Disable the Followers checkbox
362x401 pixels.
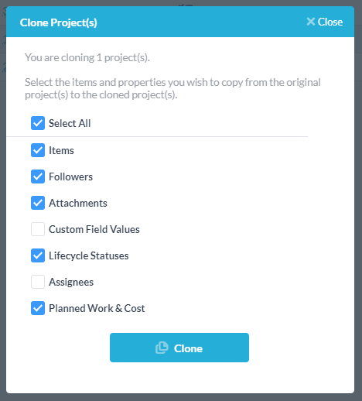tap(38, 177)
